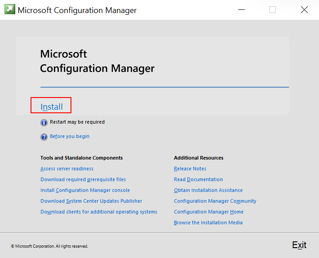Image resolution: width=319 pixels, height=258 pixels.
Task: Launch Install Configuration Manager console
Action: click(x=85, y=190)
